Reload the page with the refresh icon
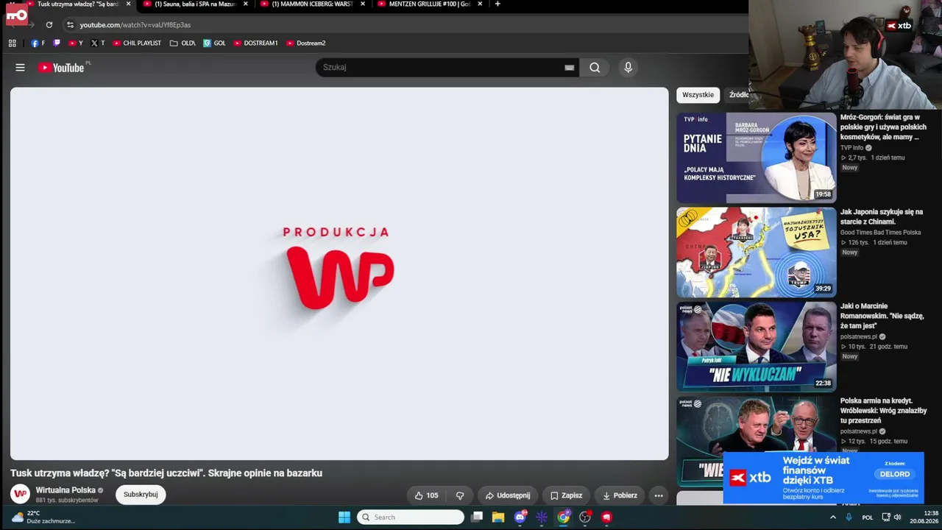This screenshot has width=942, height=530. pyautogui.click(x=49, y=25)
